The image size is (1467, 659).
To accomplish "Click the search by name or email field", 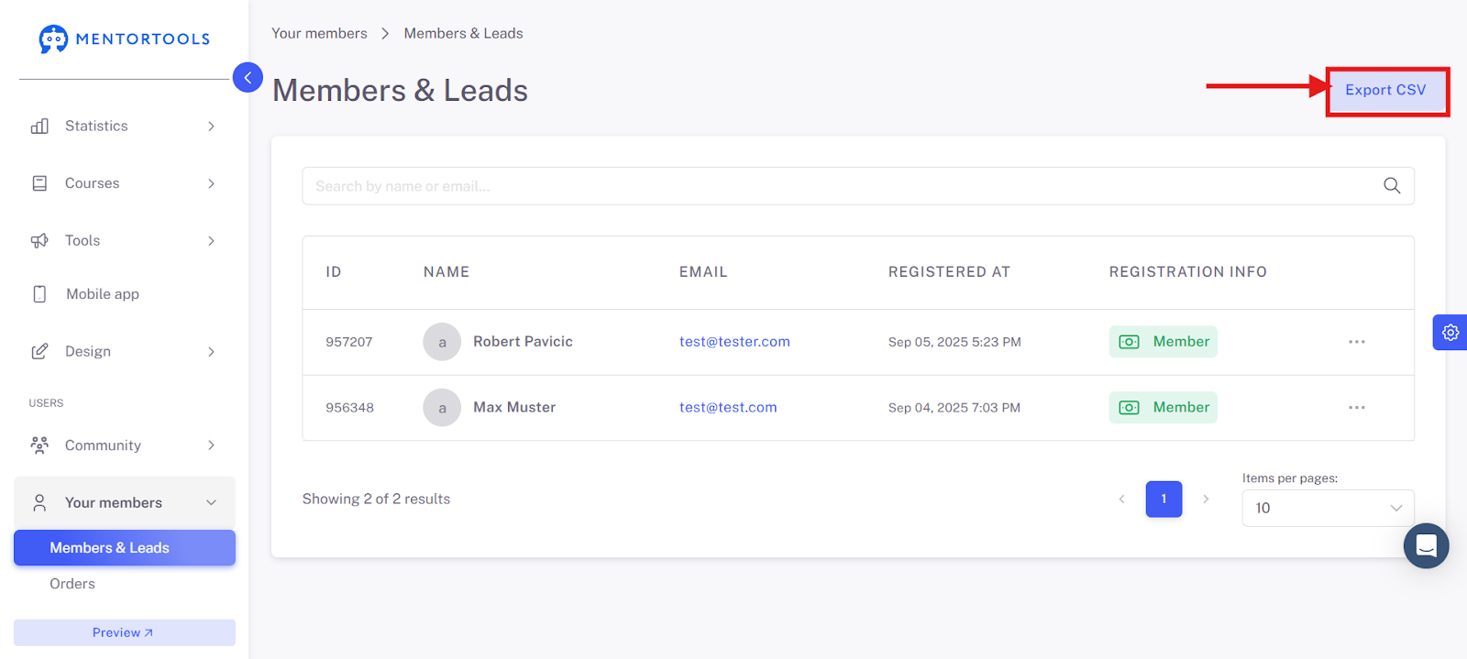I will point(857,186).
